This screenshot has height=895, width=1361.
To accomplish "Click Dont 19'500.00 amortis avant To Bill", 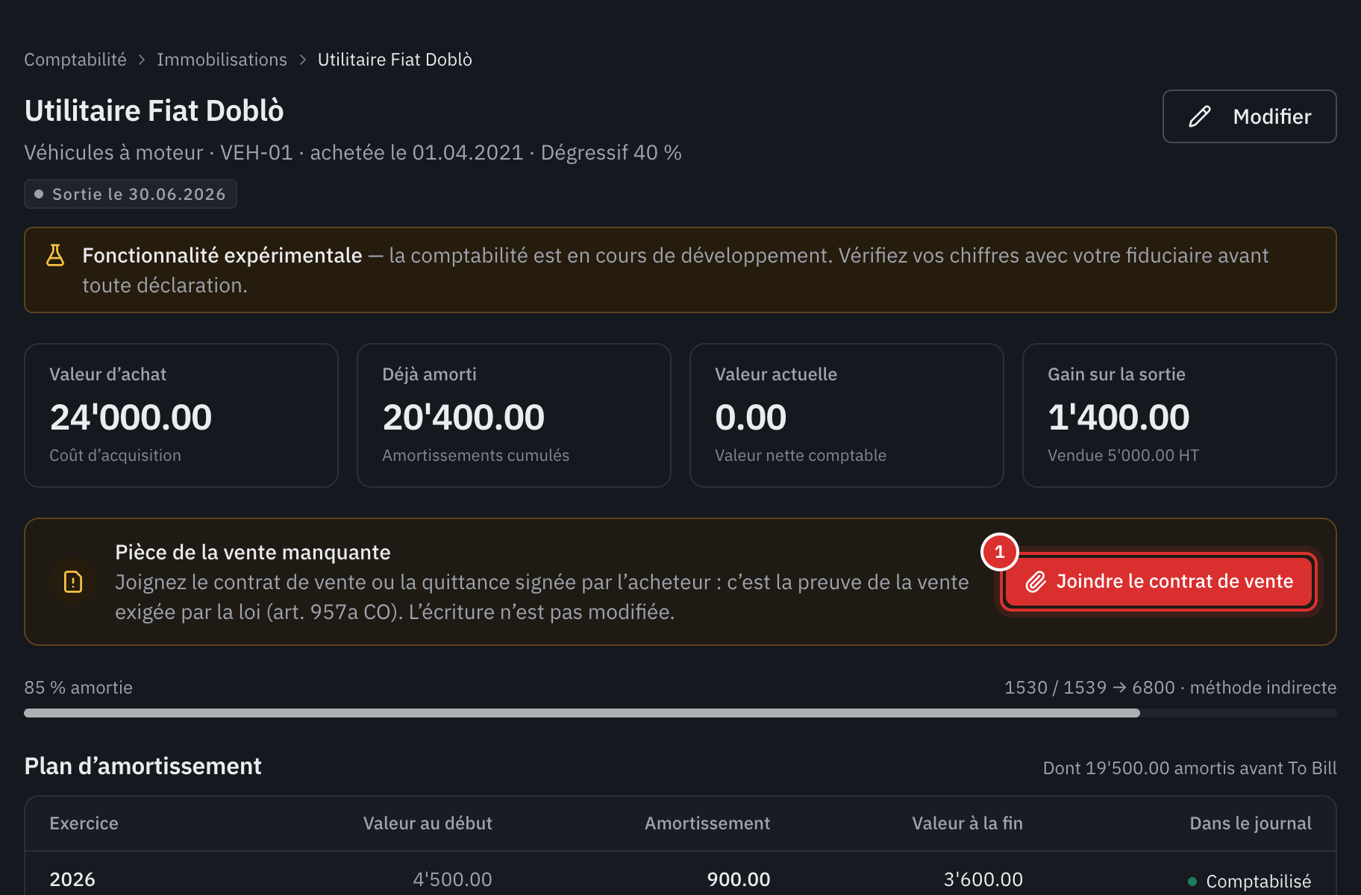I will tap(1189, 768).
